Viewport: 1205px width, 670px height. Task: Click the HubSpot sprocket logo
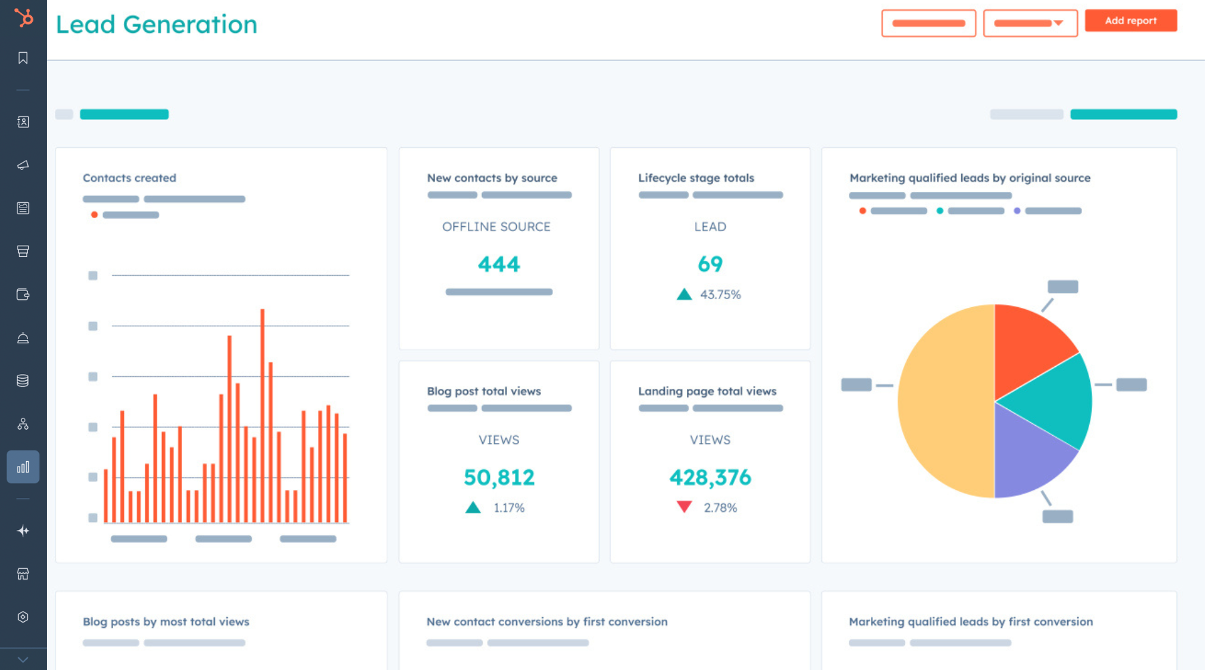coord(23,17)
